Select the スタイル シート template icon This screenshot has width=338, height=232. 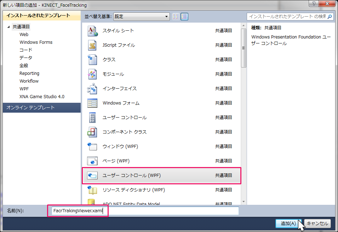[x=92, y=31]
